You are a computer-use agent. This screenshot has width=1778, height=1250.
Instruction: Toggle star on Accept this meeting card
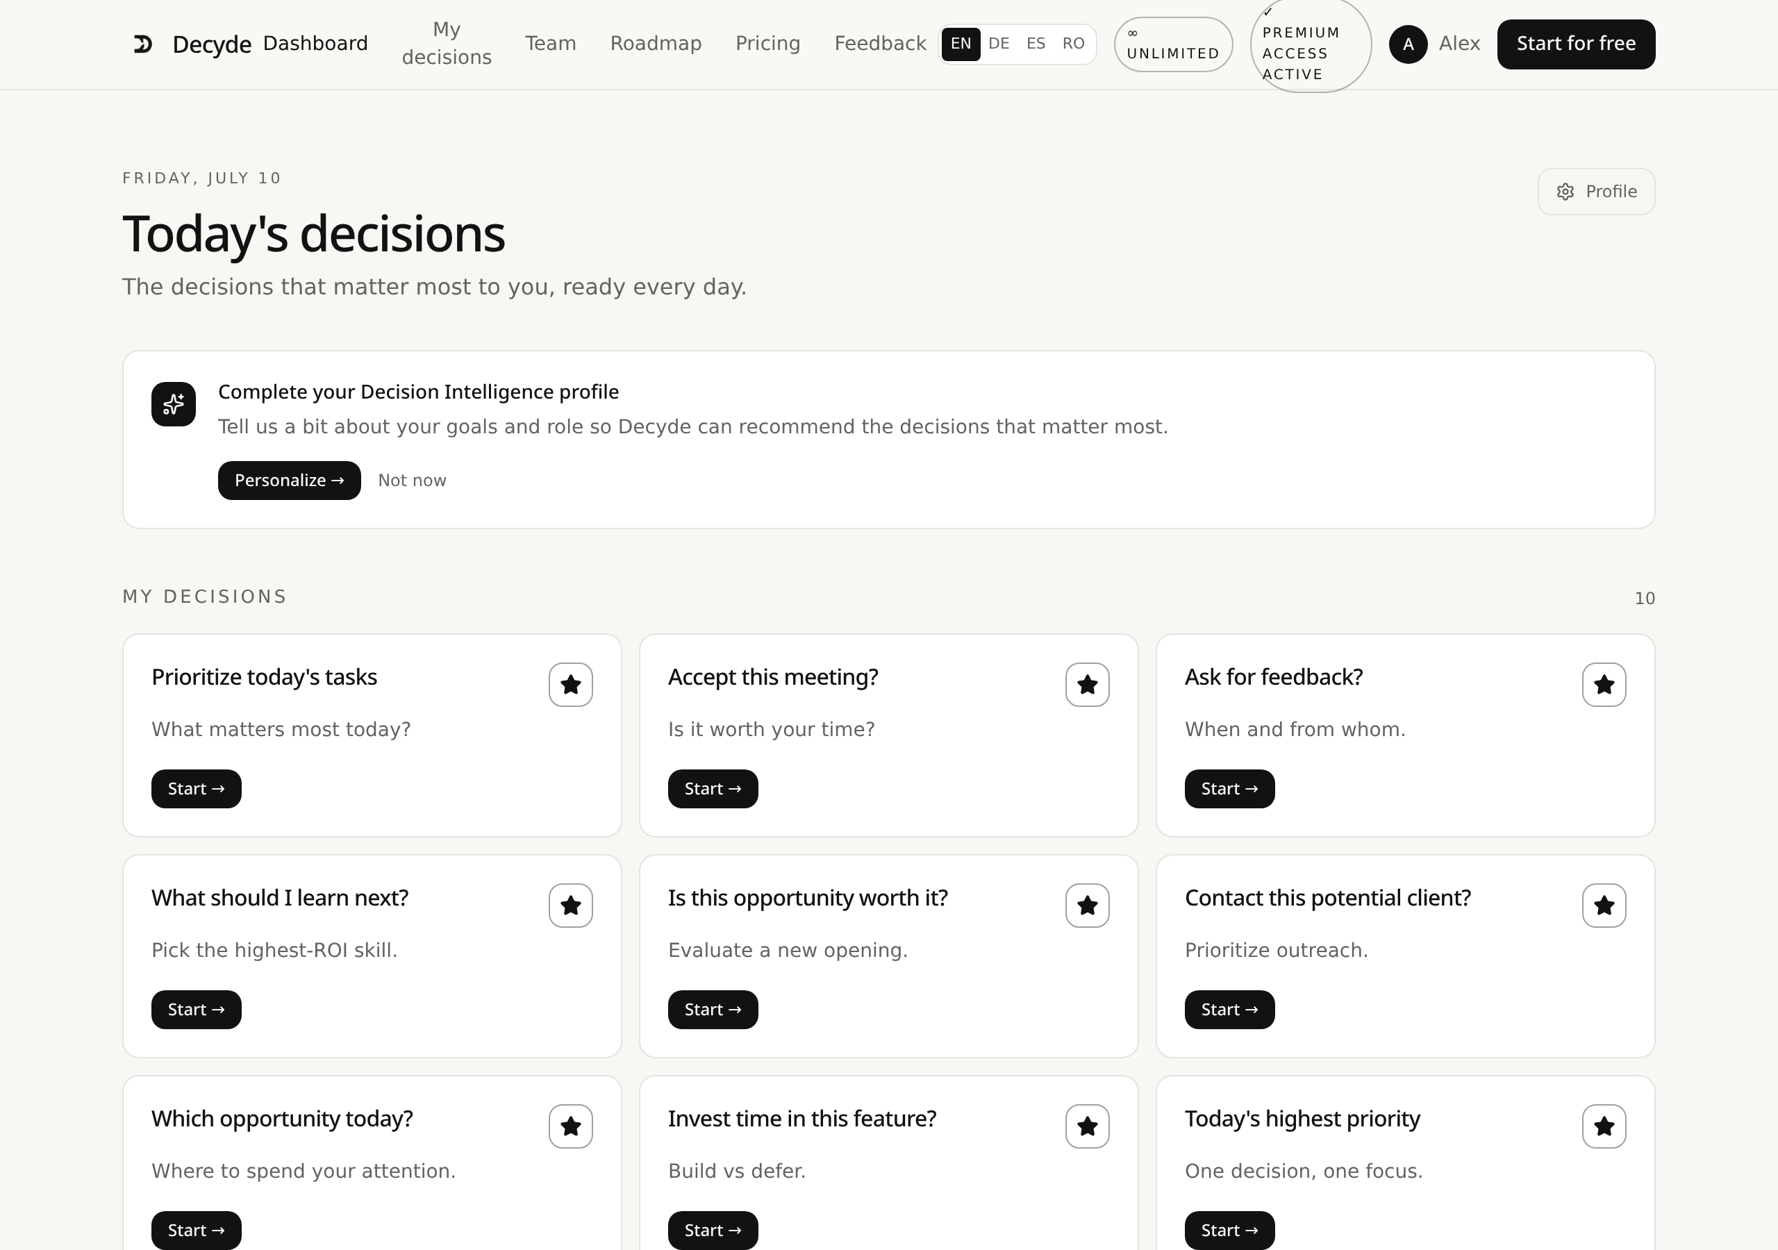pos(1087,685)
